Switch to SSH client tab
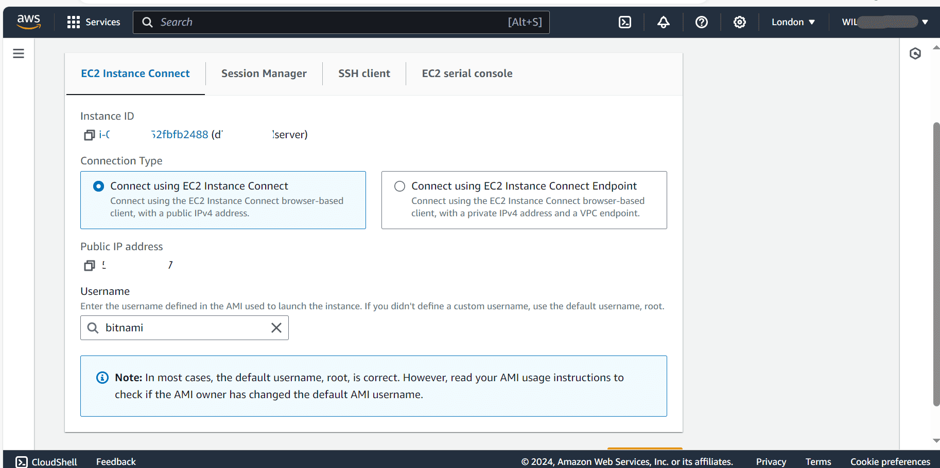Viewport: 940px width, 468px height. [364, 73]
